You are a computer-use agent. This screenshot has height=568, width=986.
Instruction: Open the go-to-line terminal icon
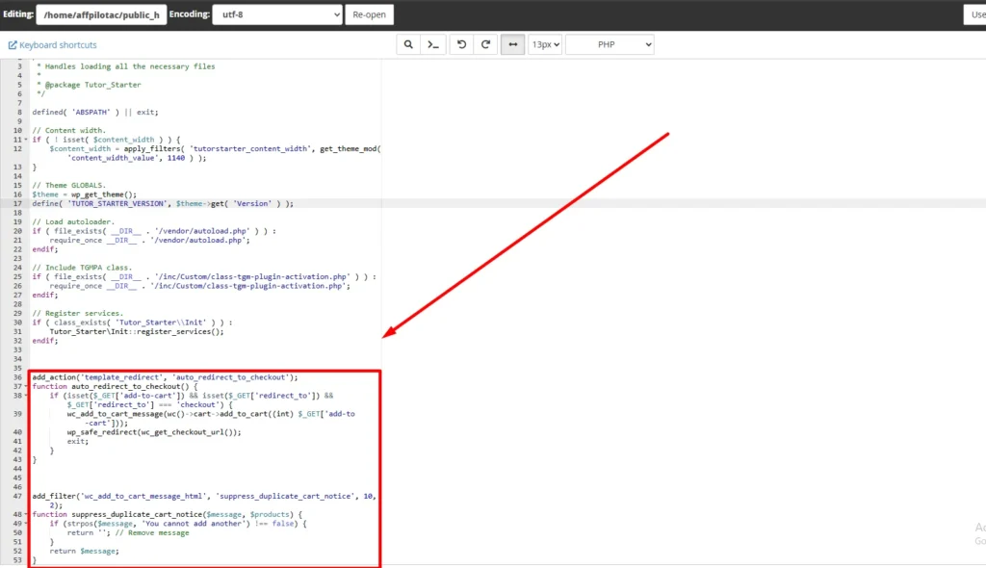click(x=433, y=44)
